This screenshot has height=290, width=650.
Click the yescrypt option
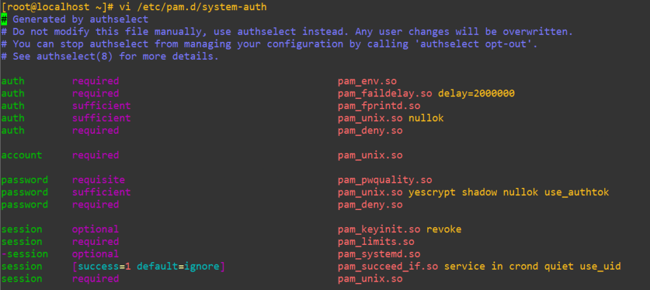(x=434, y=192)
